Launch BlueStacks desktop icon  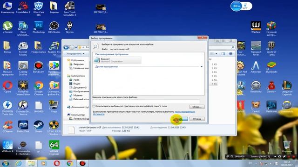pyautogui.click(x=271, y=67)
